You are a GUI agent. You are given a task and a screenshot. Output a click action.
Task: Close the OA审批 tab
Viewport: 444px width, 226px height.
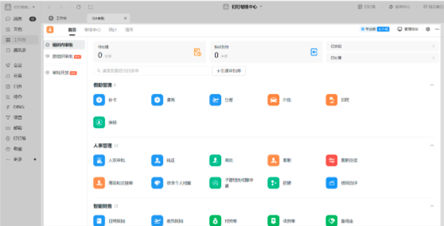(125, 18)
